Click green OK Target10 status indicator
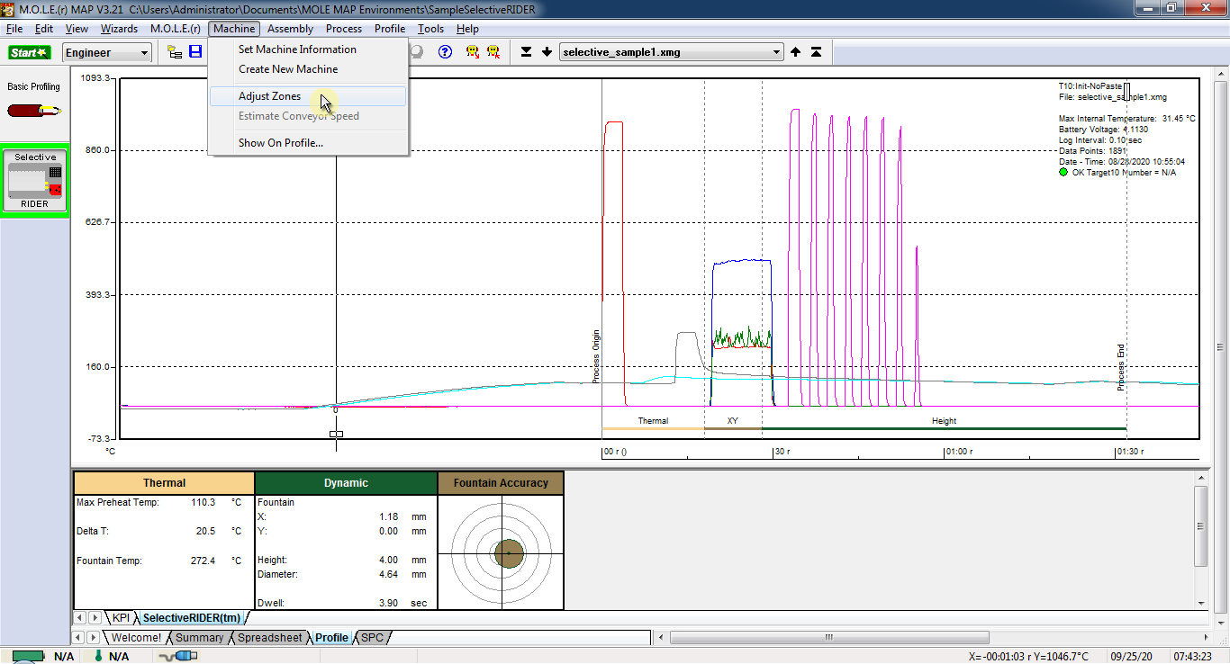1230x664 pixels. coord(1063,172)
